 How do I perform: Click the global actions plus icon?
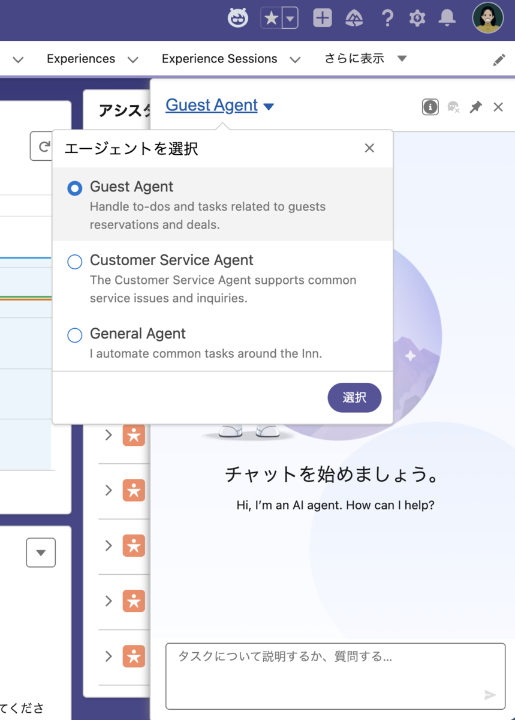[323, 18]
